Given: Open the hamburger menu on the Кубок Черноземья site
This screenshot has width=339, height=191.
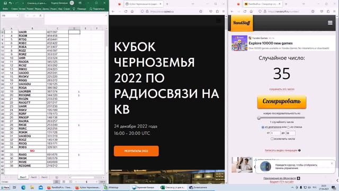Looking at the screenshot, I should pos(218,21).
